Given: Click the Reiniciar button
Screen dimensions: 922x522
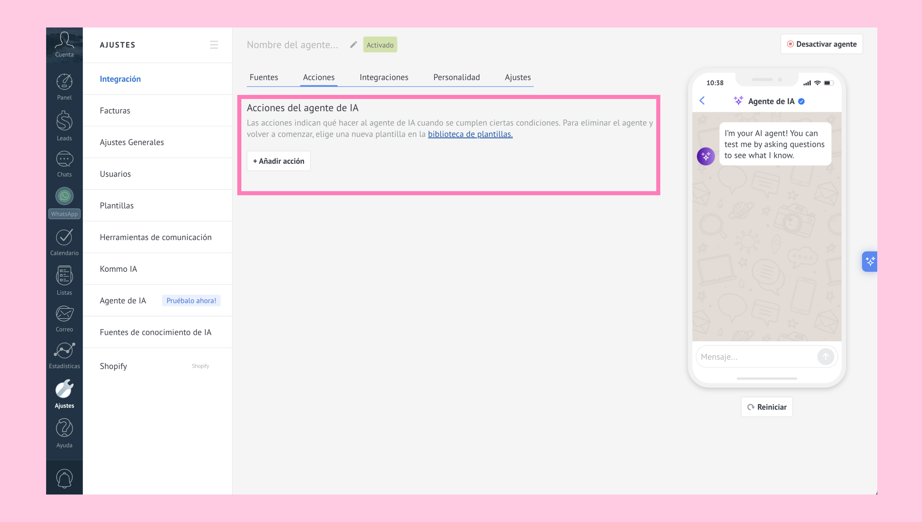Looking at the screenshot, I should (767, 407).
